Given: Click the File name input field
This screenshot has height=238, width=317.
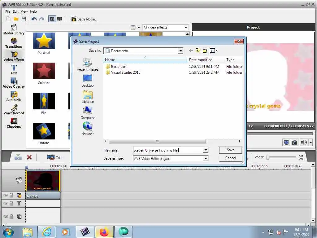Looking at the screenshot, I should pyautogui.click(x=168, y=150).
